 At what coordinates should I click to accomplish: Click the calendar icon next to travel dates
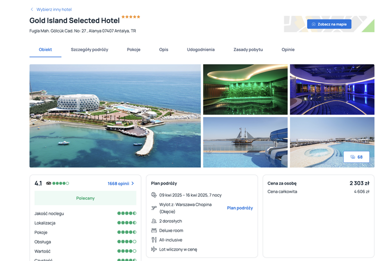[154, 195]
